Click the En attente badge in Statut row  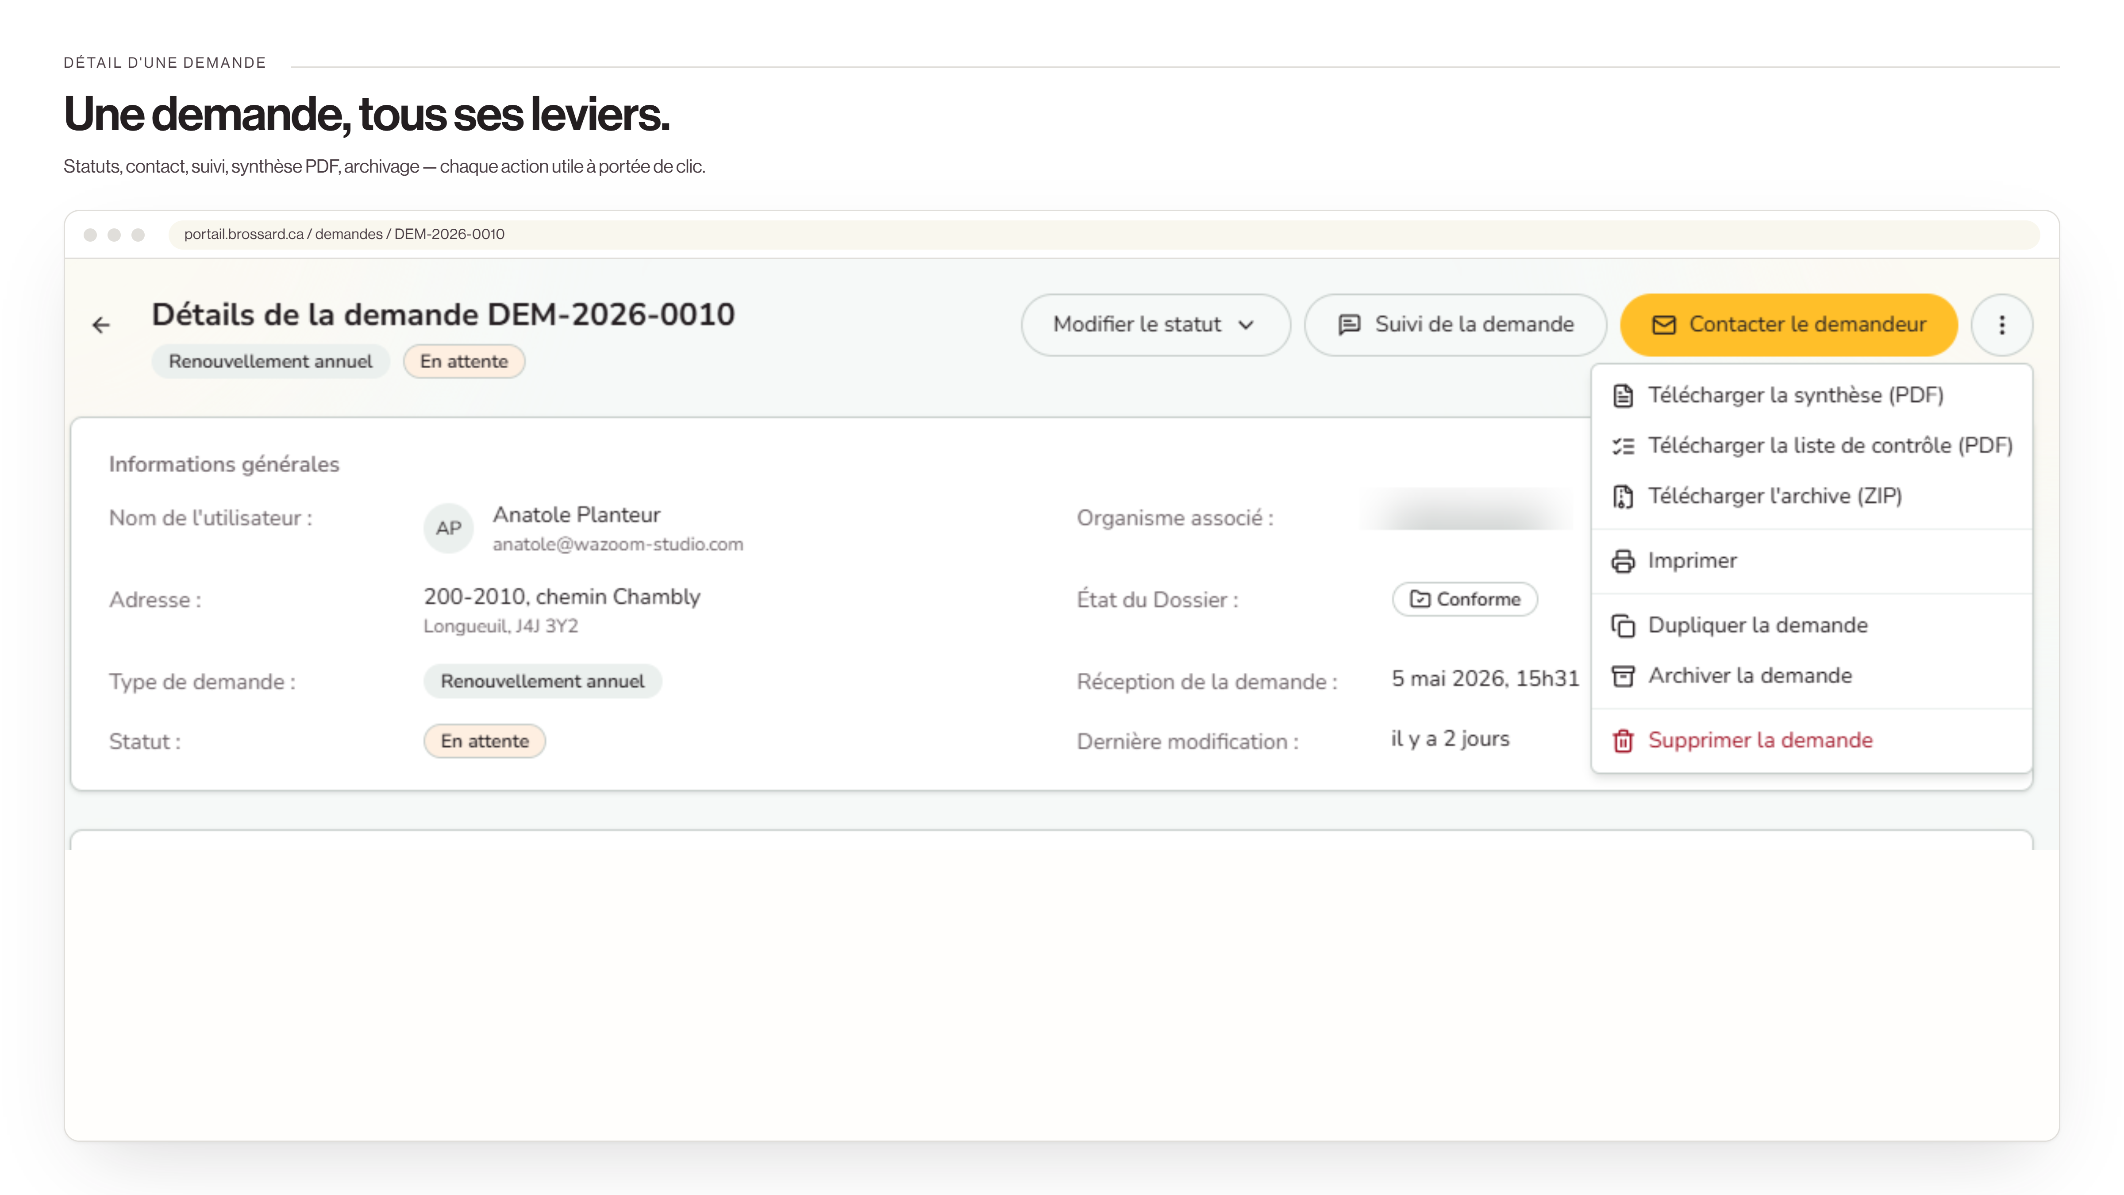tap(485, 740)
